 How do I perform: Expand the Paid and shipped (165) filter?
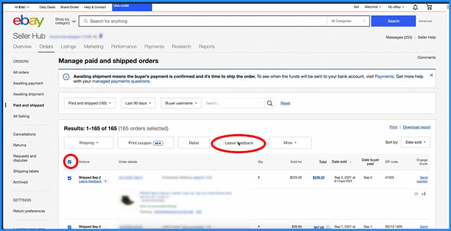[x=90, y=103]
